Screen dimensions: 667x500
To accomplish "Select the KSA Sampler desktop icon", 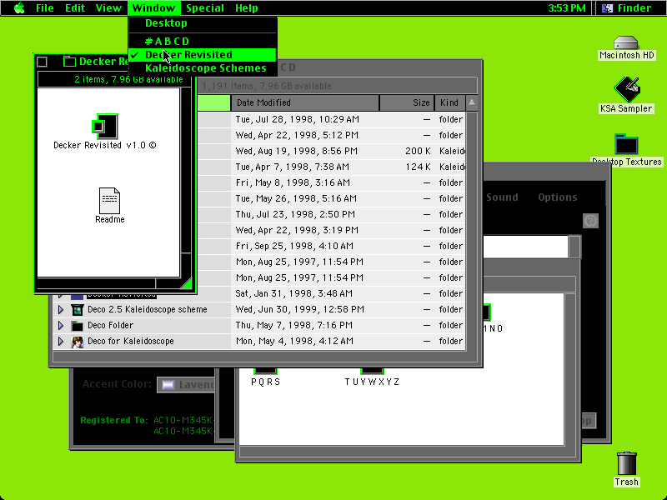I will (x=626, y=90).
